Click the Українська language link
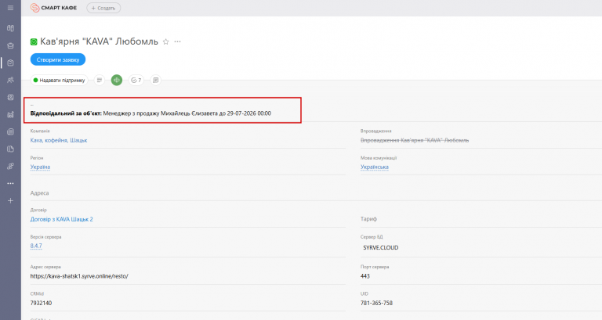 (x=375, y=167)
